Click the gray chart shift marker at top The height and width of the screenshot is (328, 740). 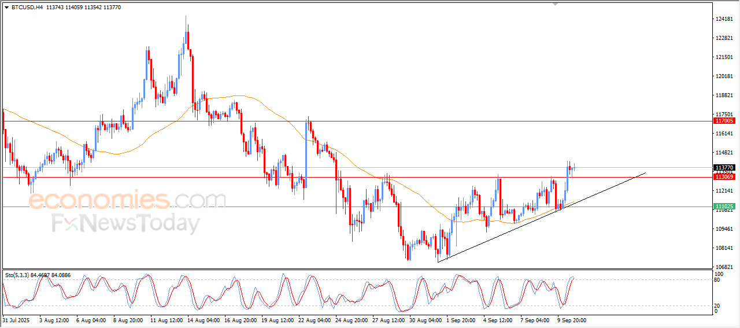coord(556,4)
